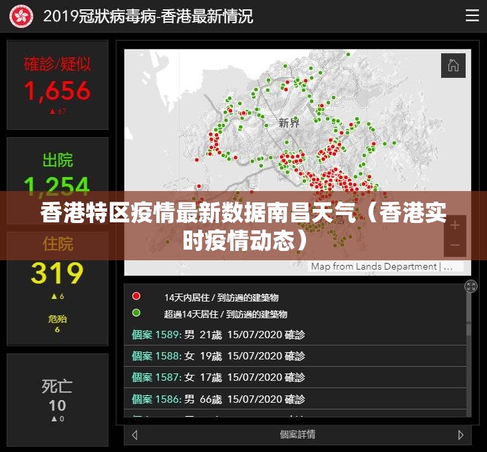Zoom in the map with plus button
Screen dimensions: 487x452
pyautogui.click(x=455, y=225)
